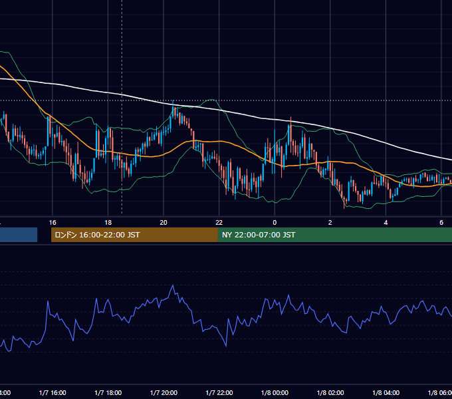Click the 4 hour label on price chart axis
The image size is (452, 399).
[x=386, y=222]
